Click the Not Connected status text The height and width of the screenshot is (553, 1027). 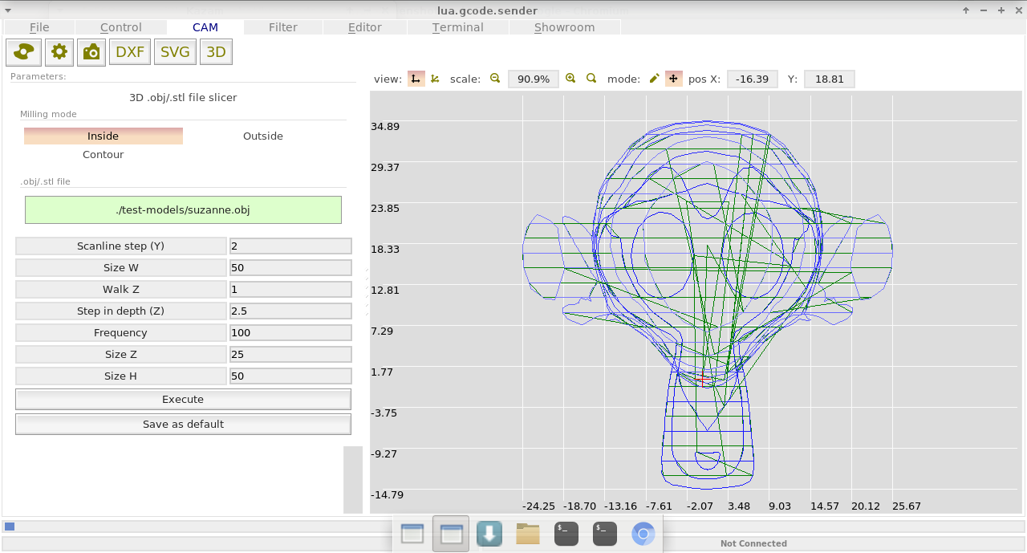click(x=753, y=543)
